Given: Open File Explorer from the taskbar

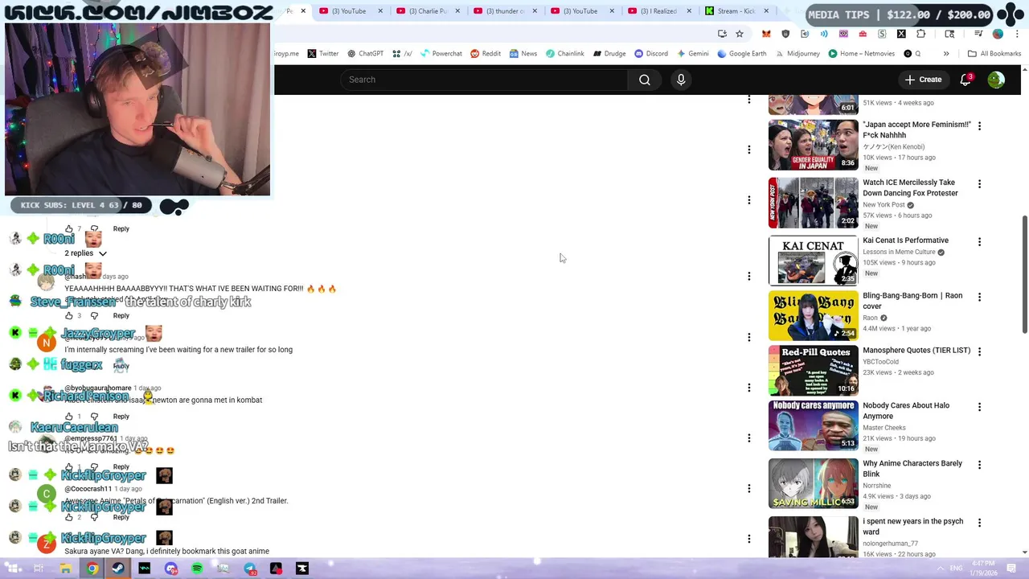Looking at the screenshot, I should [66, 569].
